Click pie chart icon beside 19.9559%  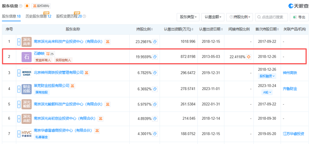coord(155,57)
